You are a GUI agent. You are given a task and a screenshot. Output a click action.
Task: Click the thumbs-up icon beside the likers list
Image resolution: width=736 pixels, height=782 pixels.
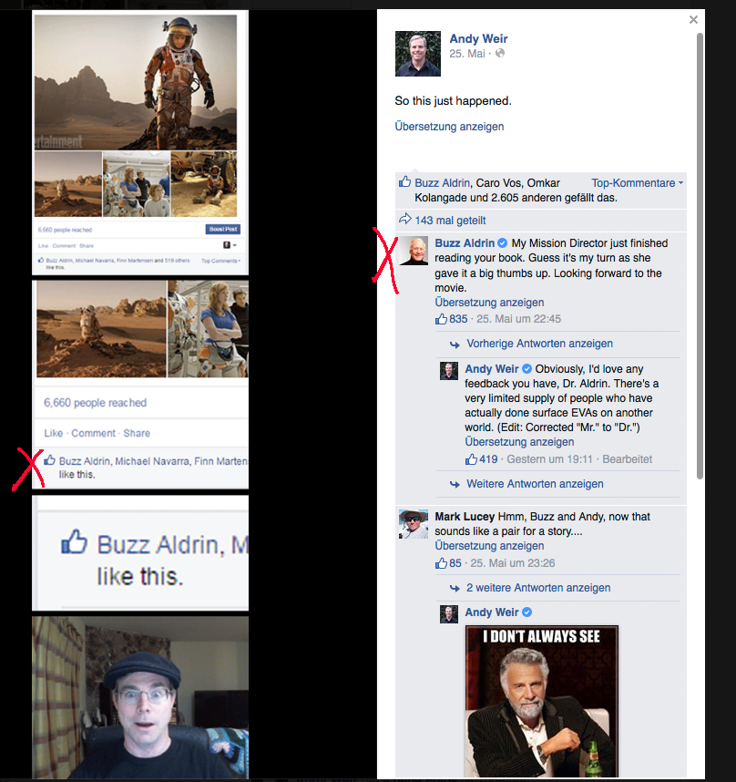(x=404, y=182)
